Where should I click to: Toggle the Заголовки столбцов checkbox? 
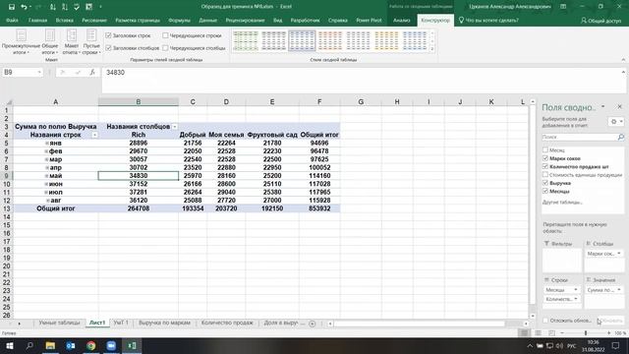108,48
